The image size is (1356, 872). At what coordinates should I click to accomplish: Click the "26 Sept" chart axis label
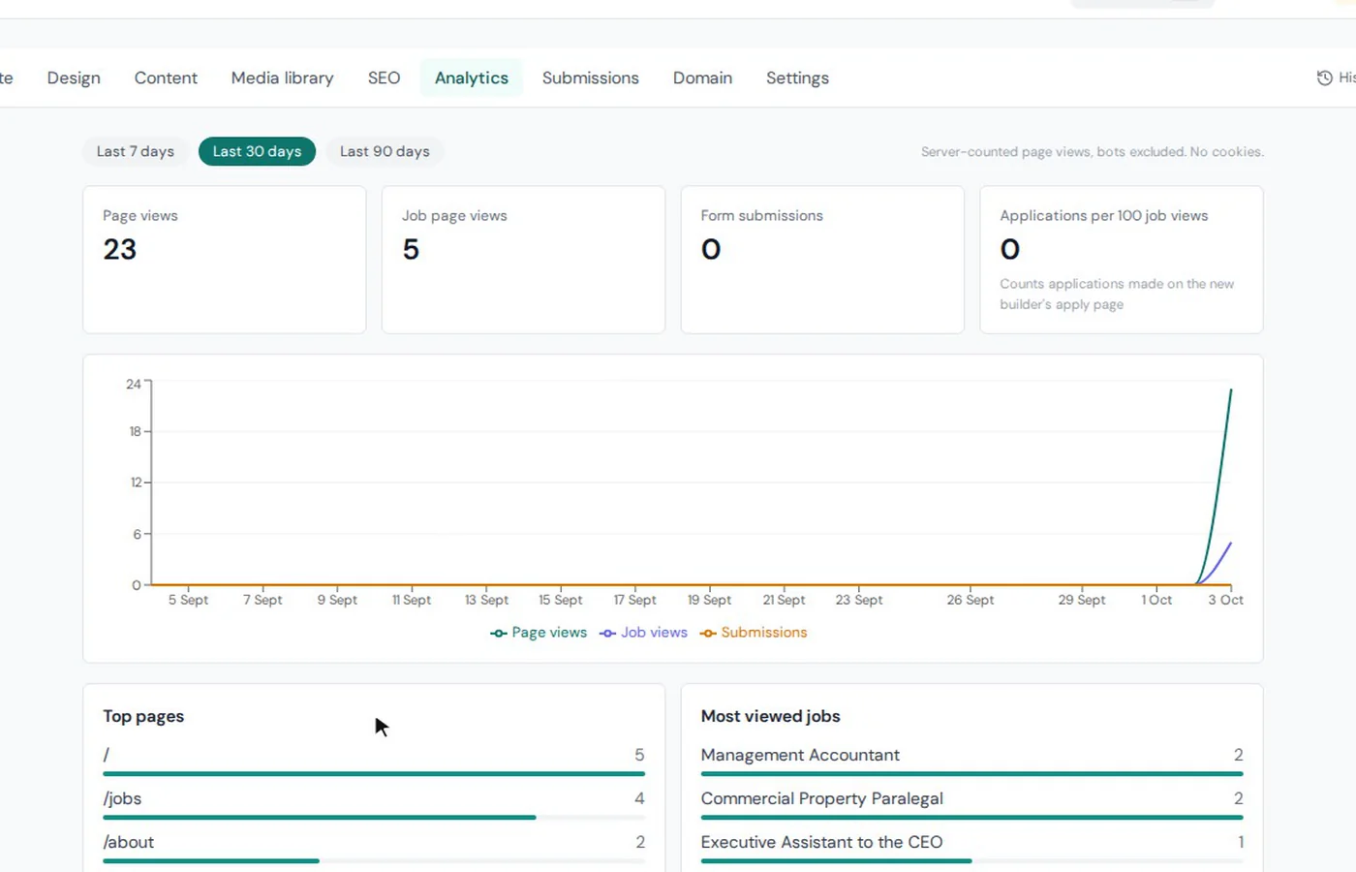point(971,600)
